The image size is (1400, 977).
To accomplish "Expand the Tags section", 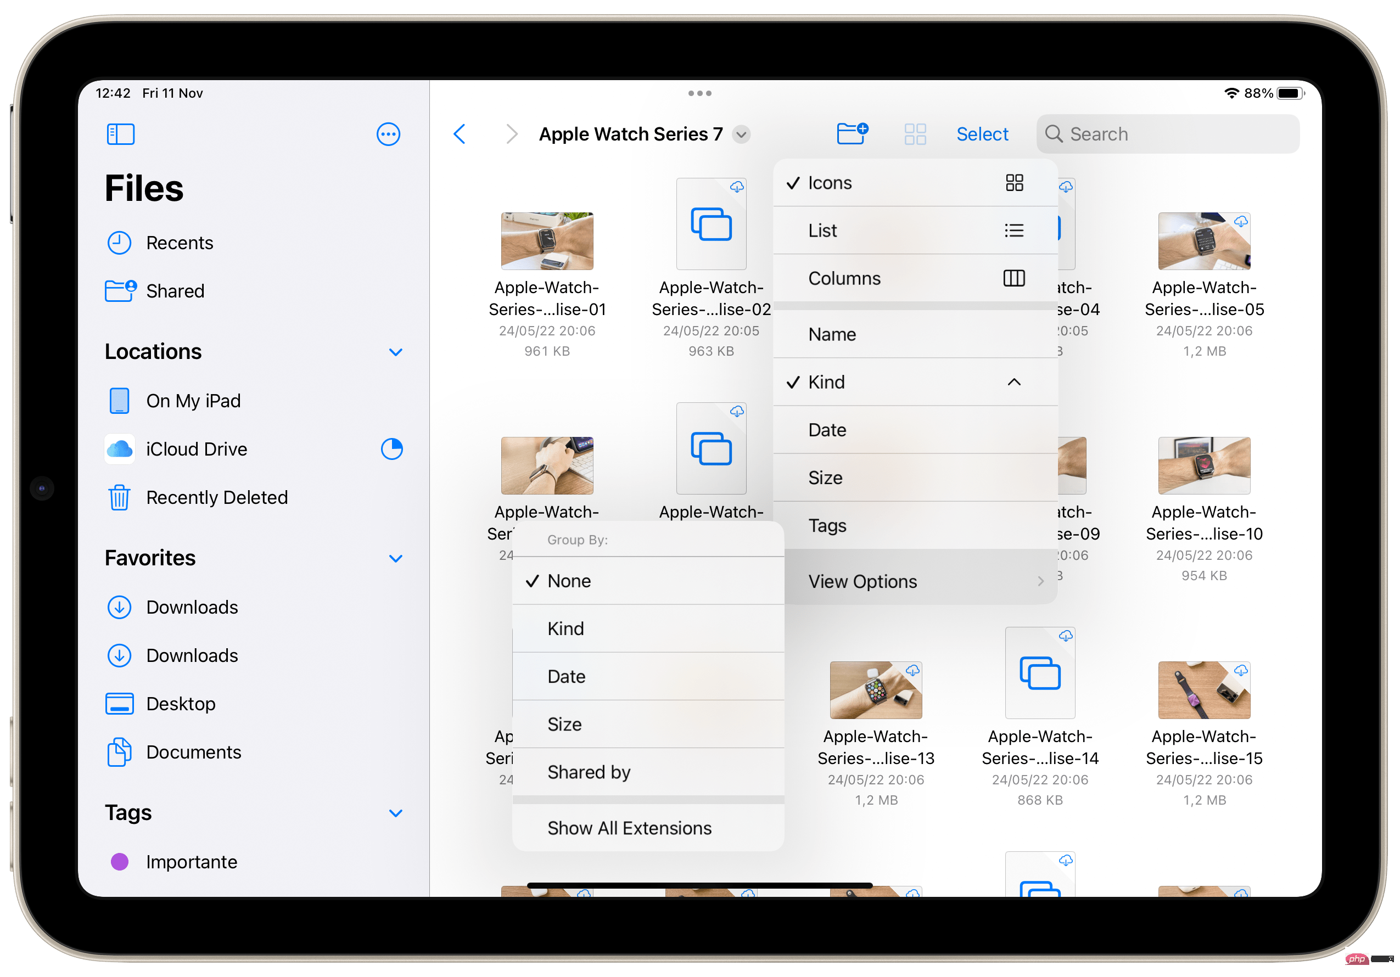I will click(395, 813).
